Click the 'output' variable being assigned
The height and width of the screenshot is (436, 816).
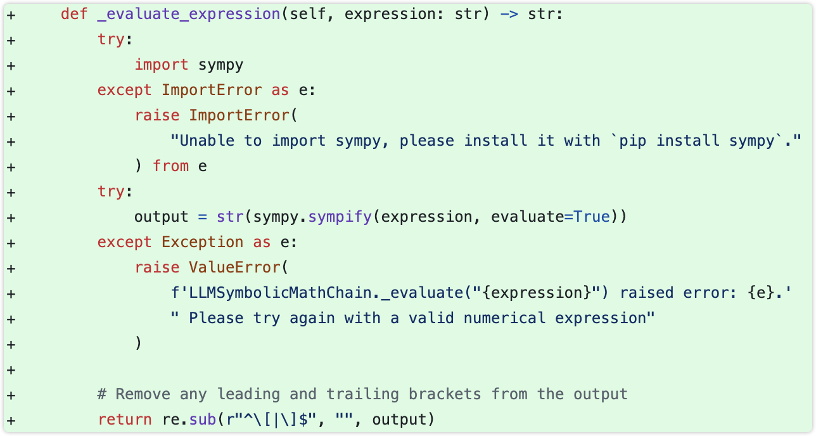click(161, 217)
